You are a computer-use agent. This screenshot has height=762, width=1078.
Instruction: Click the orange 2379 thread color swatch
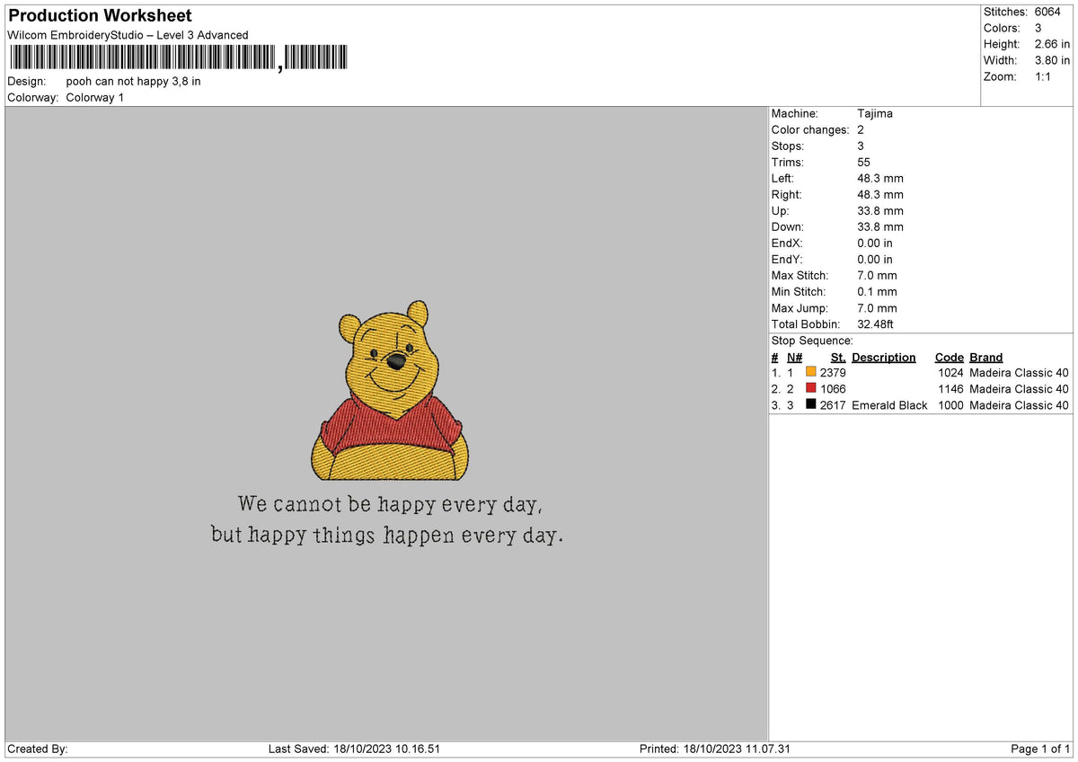pos(811,372)
